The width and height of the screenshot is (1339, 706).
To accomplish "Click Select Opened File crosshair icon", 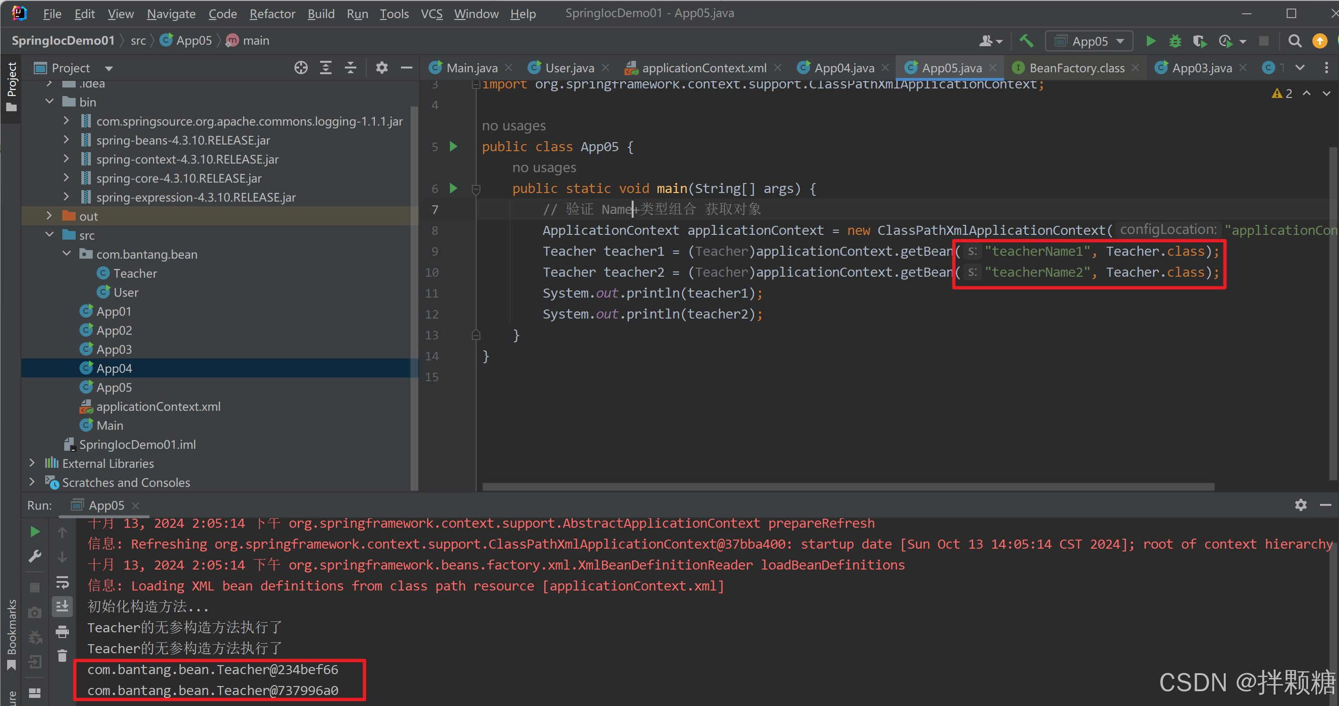I will pyautogui.click(x=301, y=68).
